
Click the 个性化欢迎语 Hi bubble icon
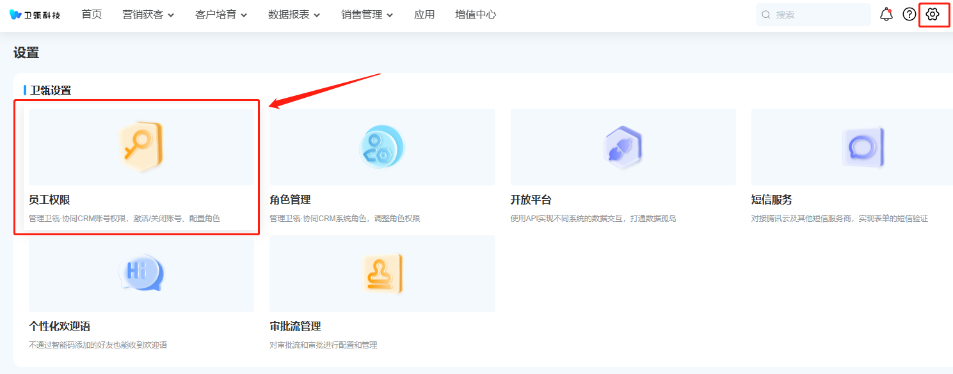141,273
